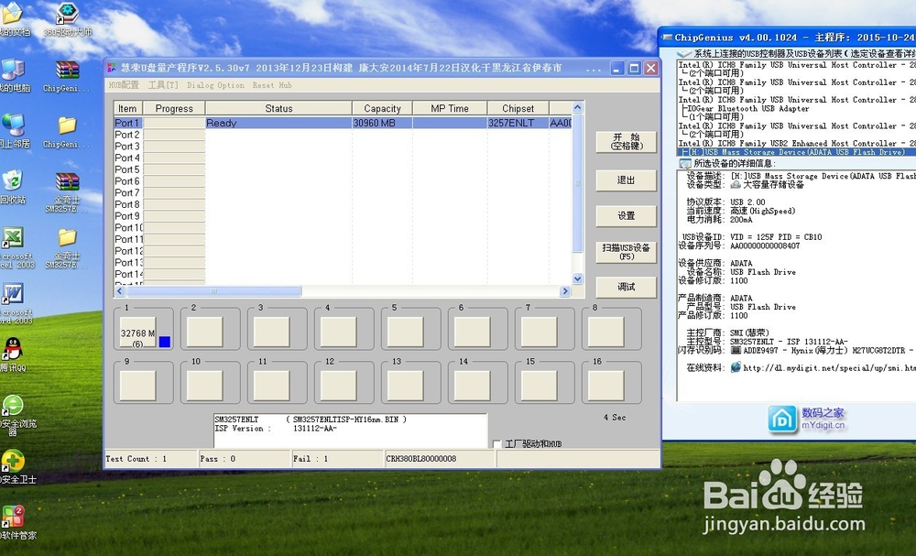Click the port list scroll-down arrow

point(578,279)
